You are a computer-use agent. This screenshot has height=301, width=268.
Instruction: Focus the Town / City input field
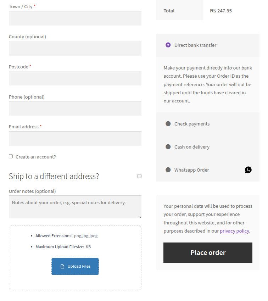[x=75, y=18]
